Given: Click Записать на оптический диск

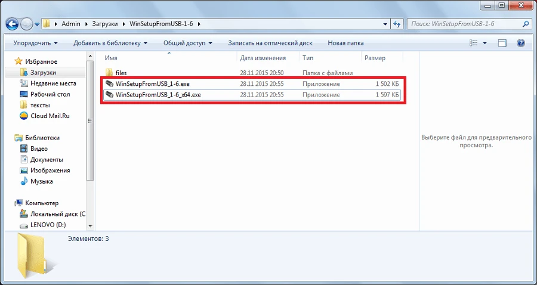Looking at the screenshot, I should tap(270, 43).
